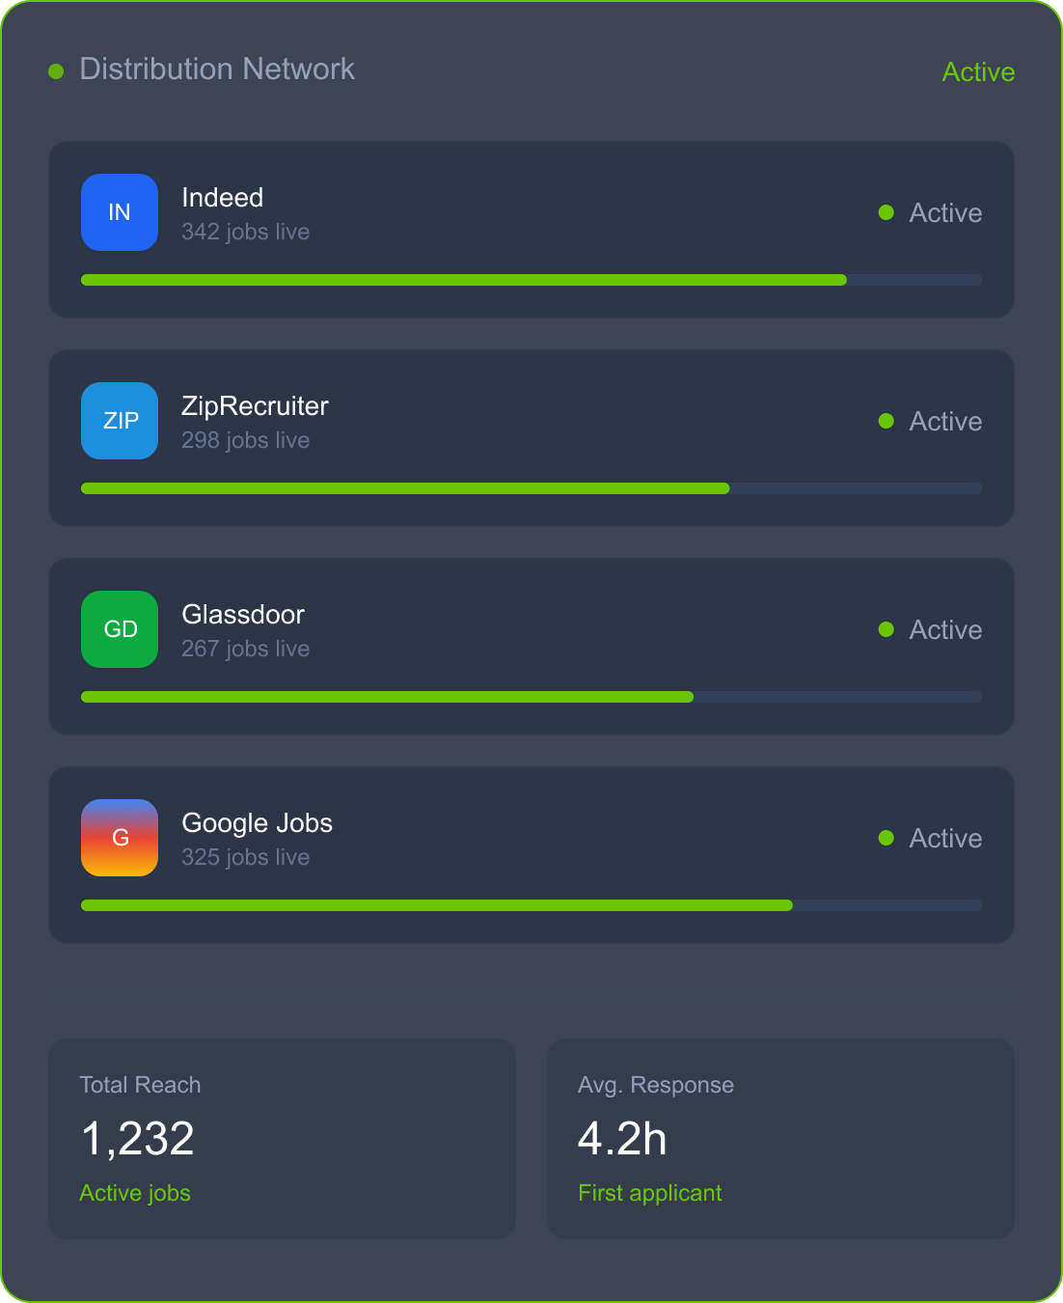Image resolution: width=1063 pixels, height=1303 pixels.
Task: Click ZipRecruiter's green status dot
Action: point(886,421)
